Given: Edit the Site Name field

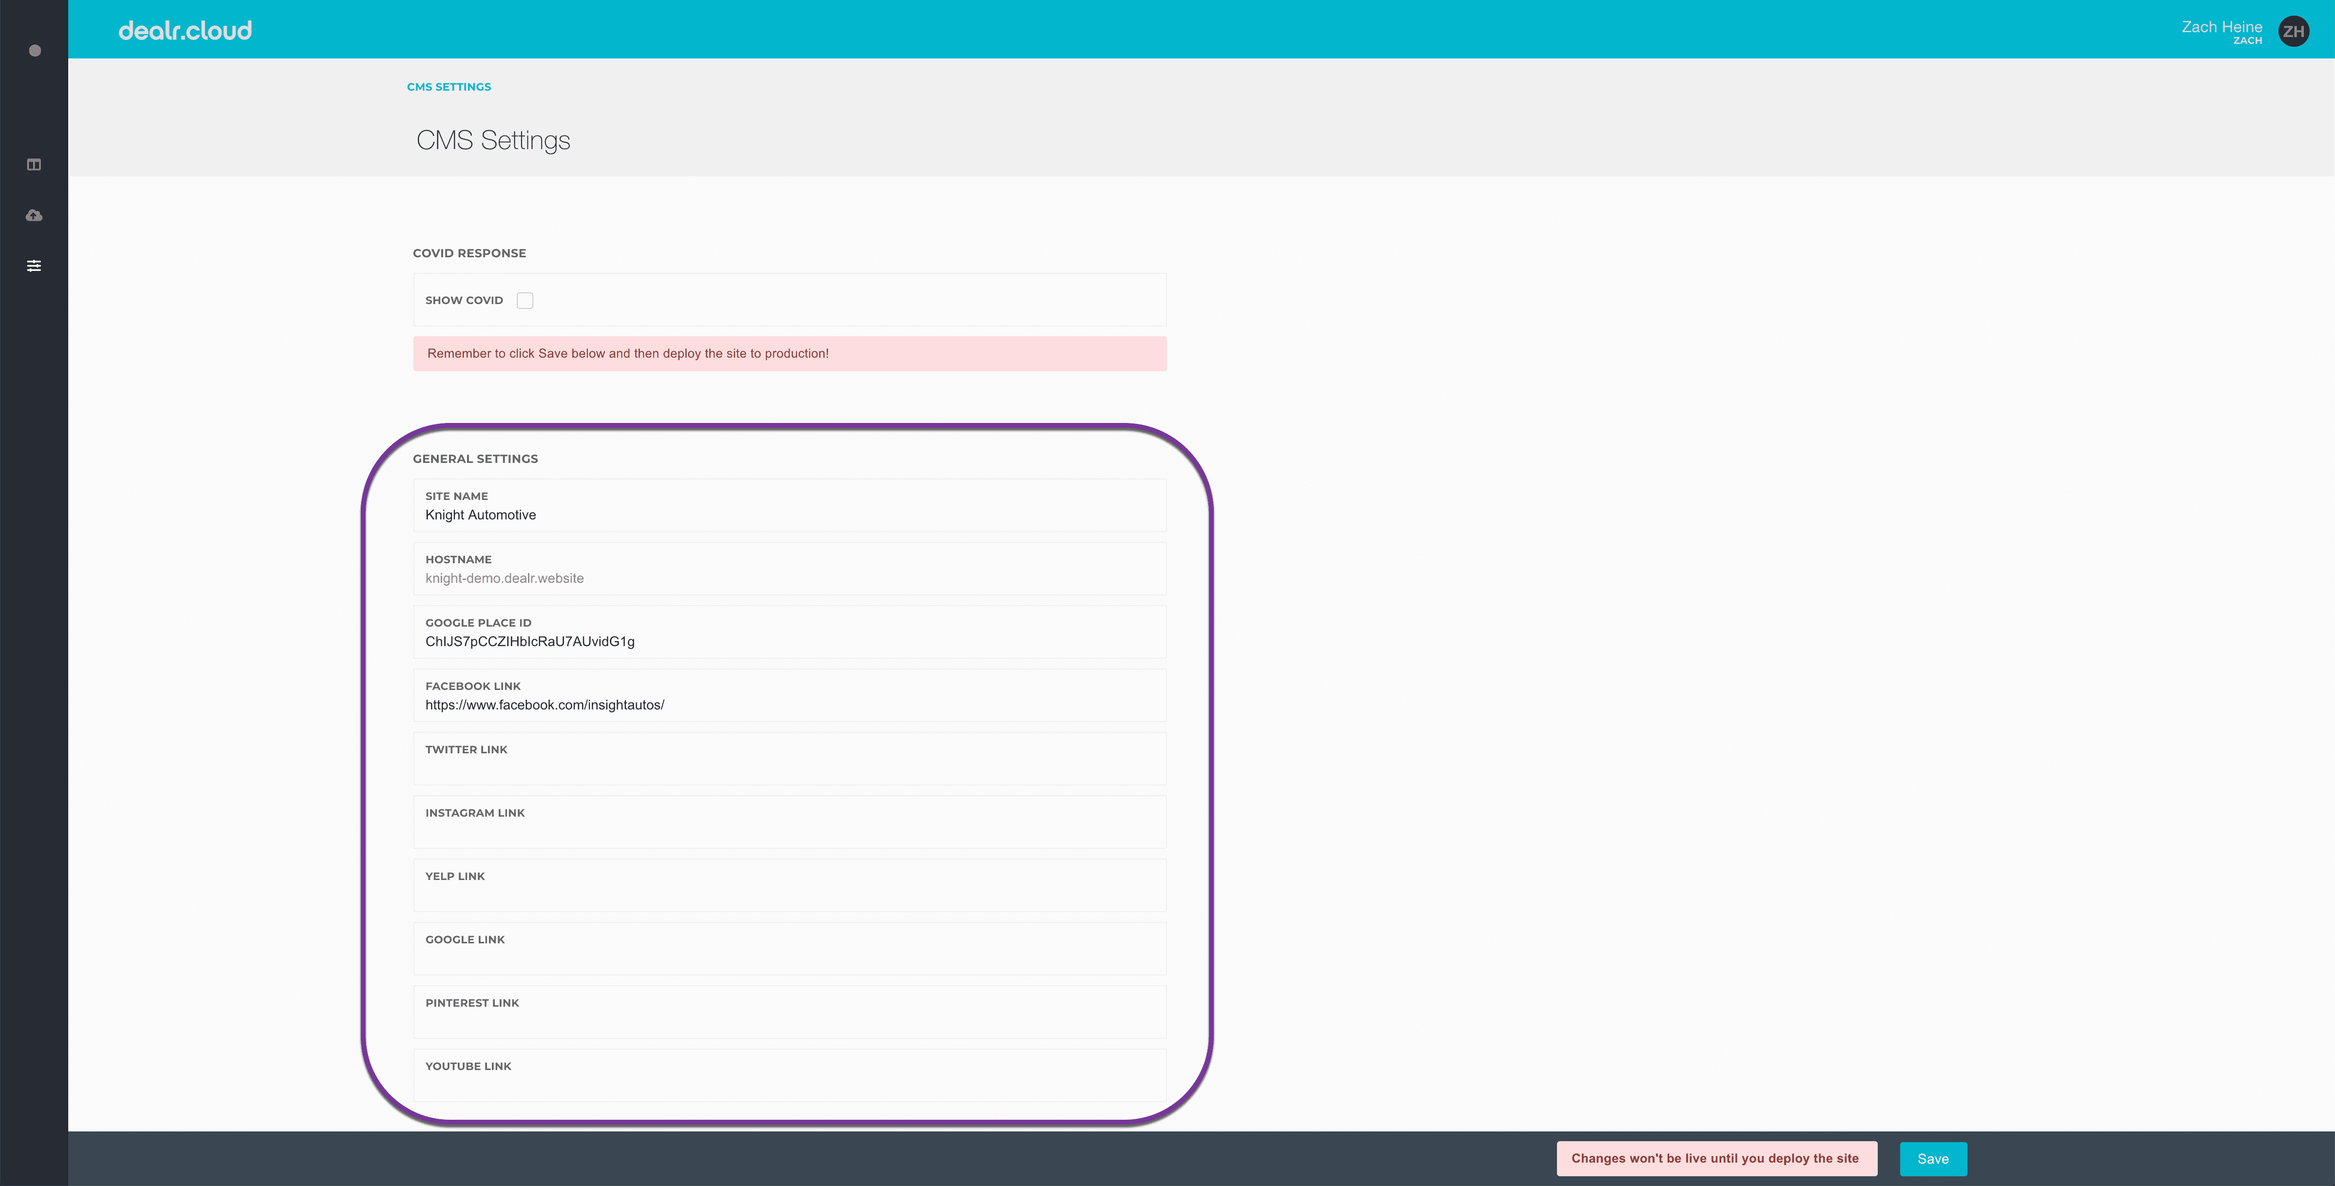Looking at the screenshot, I should tap(789, 515).
